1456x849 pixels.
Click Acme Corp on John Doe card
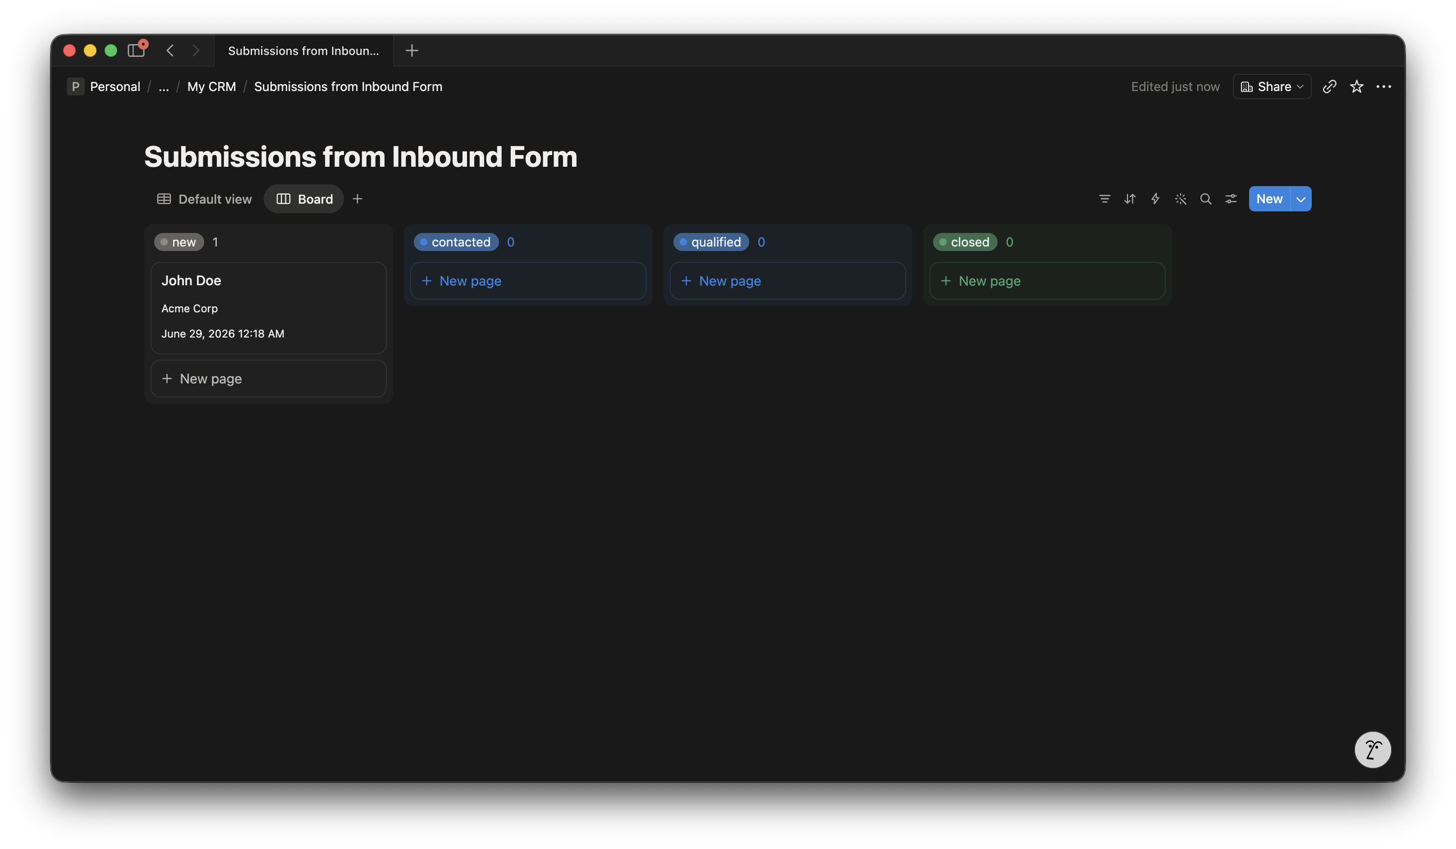click(189, 309)
